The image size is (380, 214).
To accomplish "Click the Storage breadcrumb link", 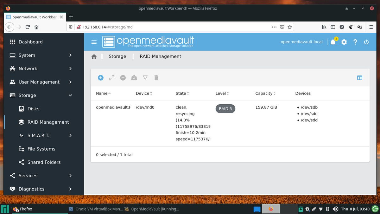I will pos(117,56).
